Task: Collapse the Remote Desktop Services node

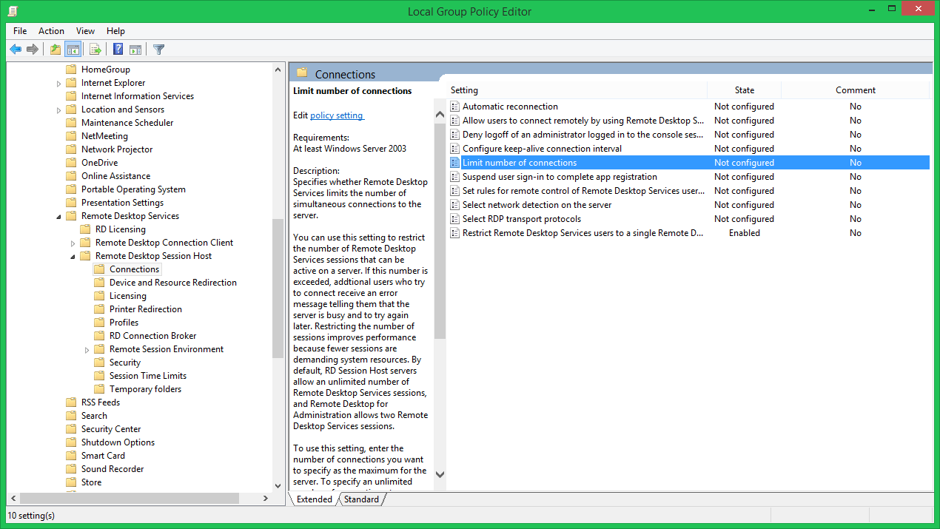Action: tap(60, 215)
